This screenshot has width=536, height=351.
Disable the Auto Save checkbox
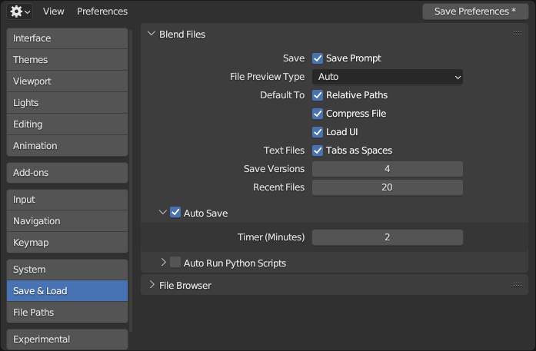pos(175,213)
